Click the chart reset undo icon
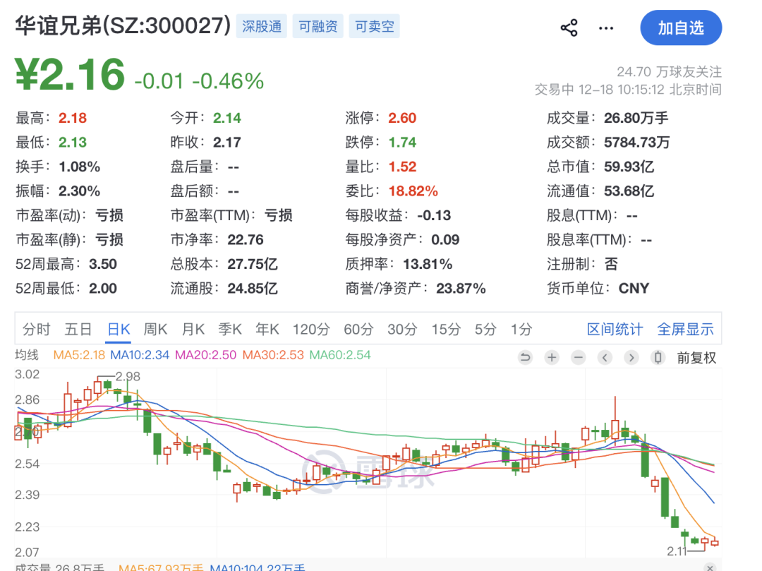762x571 pixels. tap(525, 358)
